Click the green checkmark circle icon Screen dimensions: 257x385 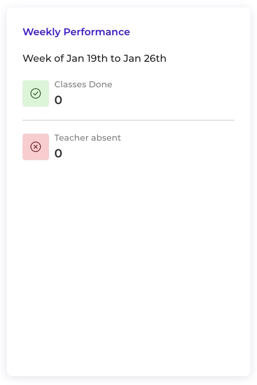(x=36, y=93)
